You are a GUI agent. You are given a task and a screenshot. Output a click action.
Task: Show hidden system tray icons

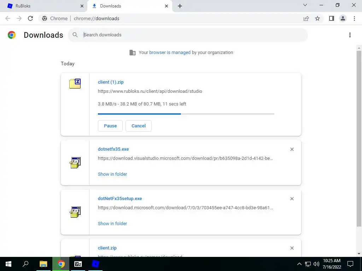299,264
